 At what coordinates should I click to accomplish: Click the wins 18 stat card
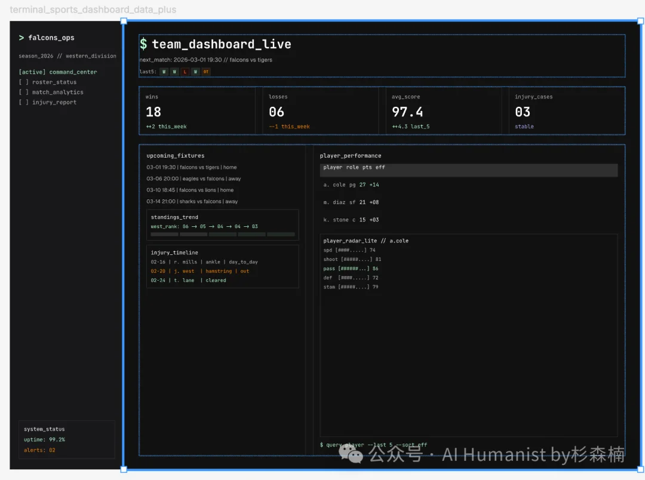tap(197, 110)
